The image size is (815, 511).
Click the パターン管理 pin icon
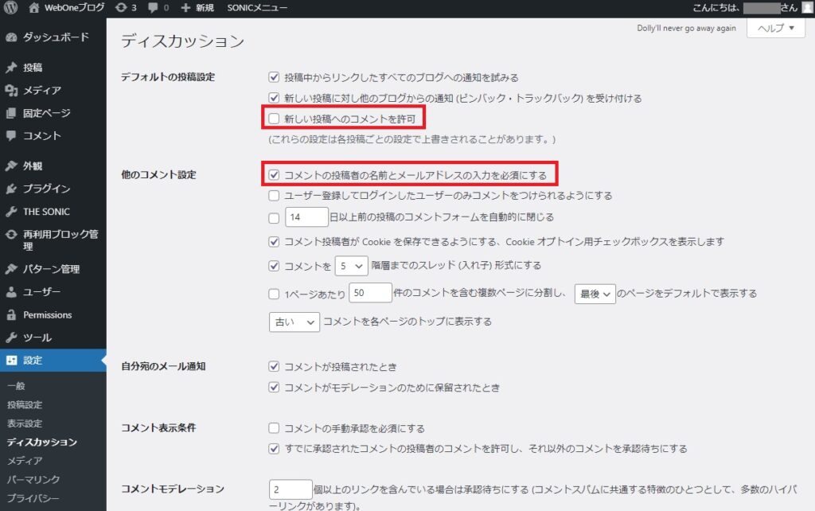[11, 269]
